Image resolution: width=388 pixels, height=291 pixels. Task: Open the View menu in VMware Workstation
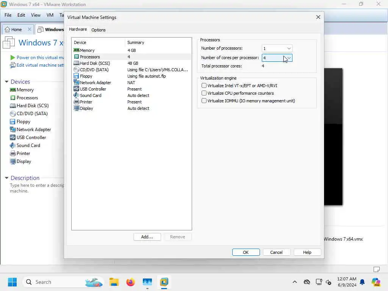pyautogui.click(x=36, y=15)
